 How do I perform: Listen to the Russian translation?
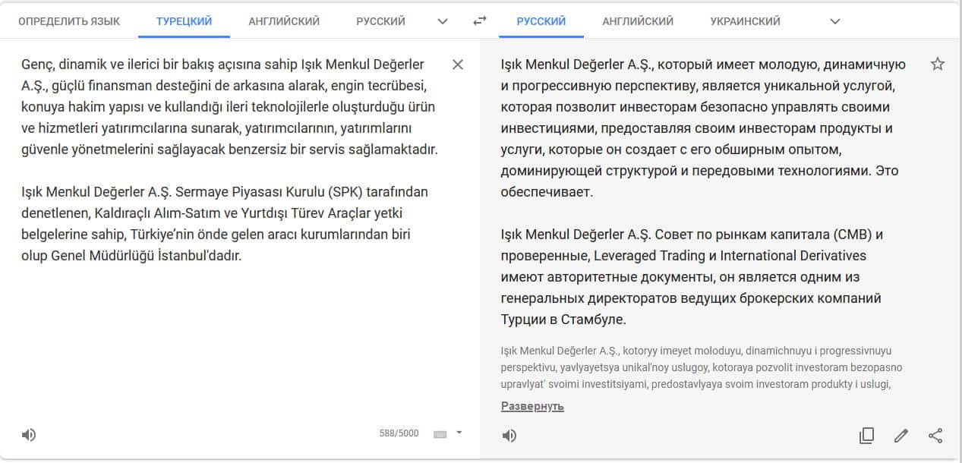pos(509,436)
